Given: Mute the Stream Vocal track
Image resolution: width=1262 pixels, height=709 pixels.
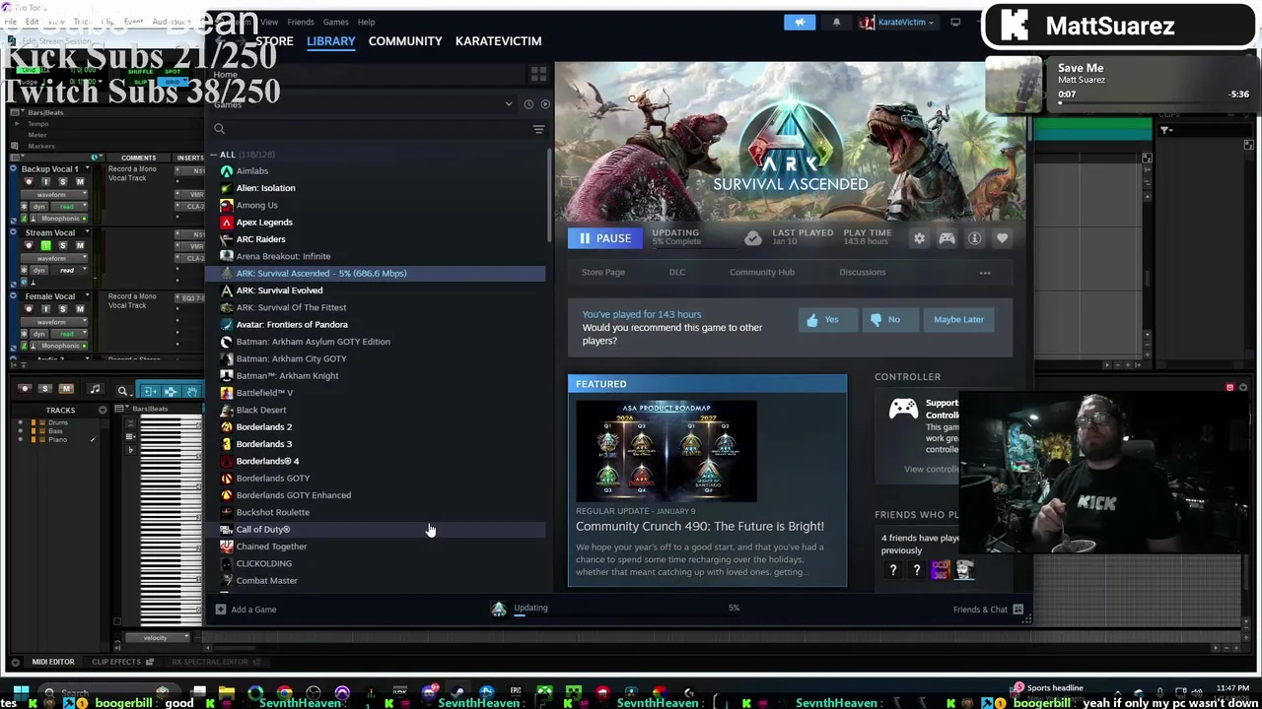Looking at the screenshot, I should click(x=81, y=245).
